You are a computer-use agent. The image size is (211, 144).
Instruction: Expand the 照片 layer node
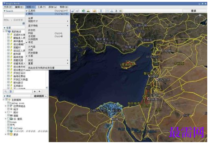pos(6,112)
